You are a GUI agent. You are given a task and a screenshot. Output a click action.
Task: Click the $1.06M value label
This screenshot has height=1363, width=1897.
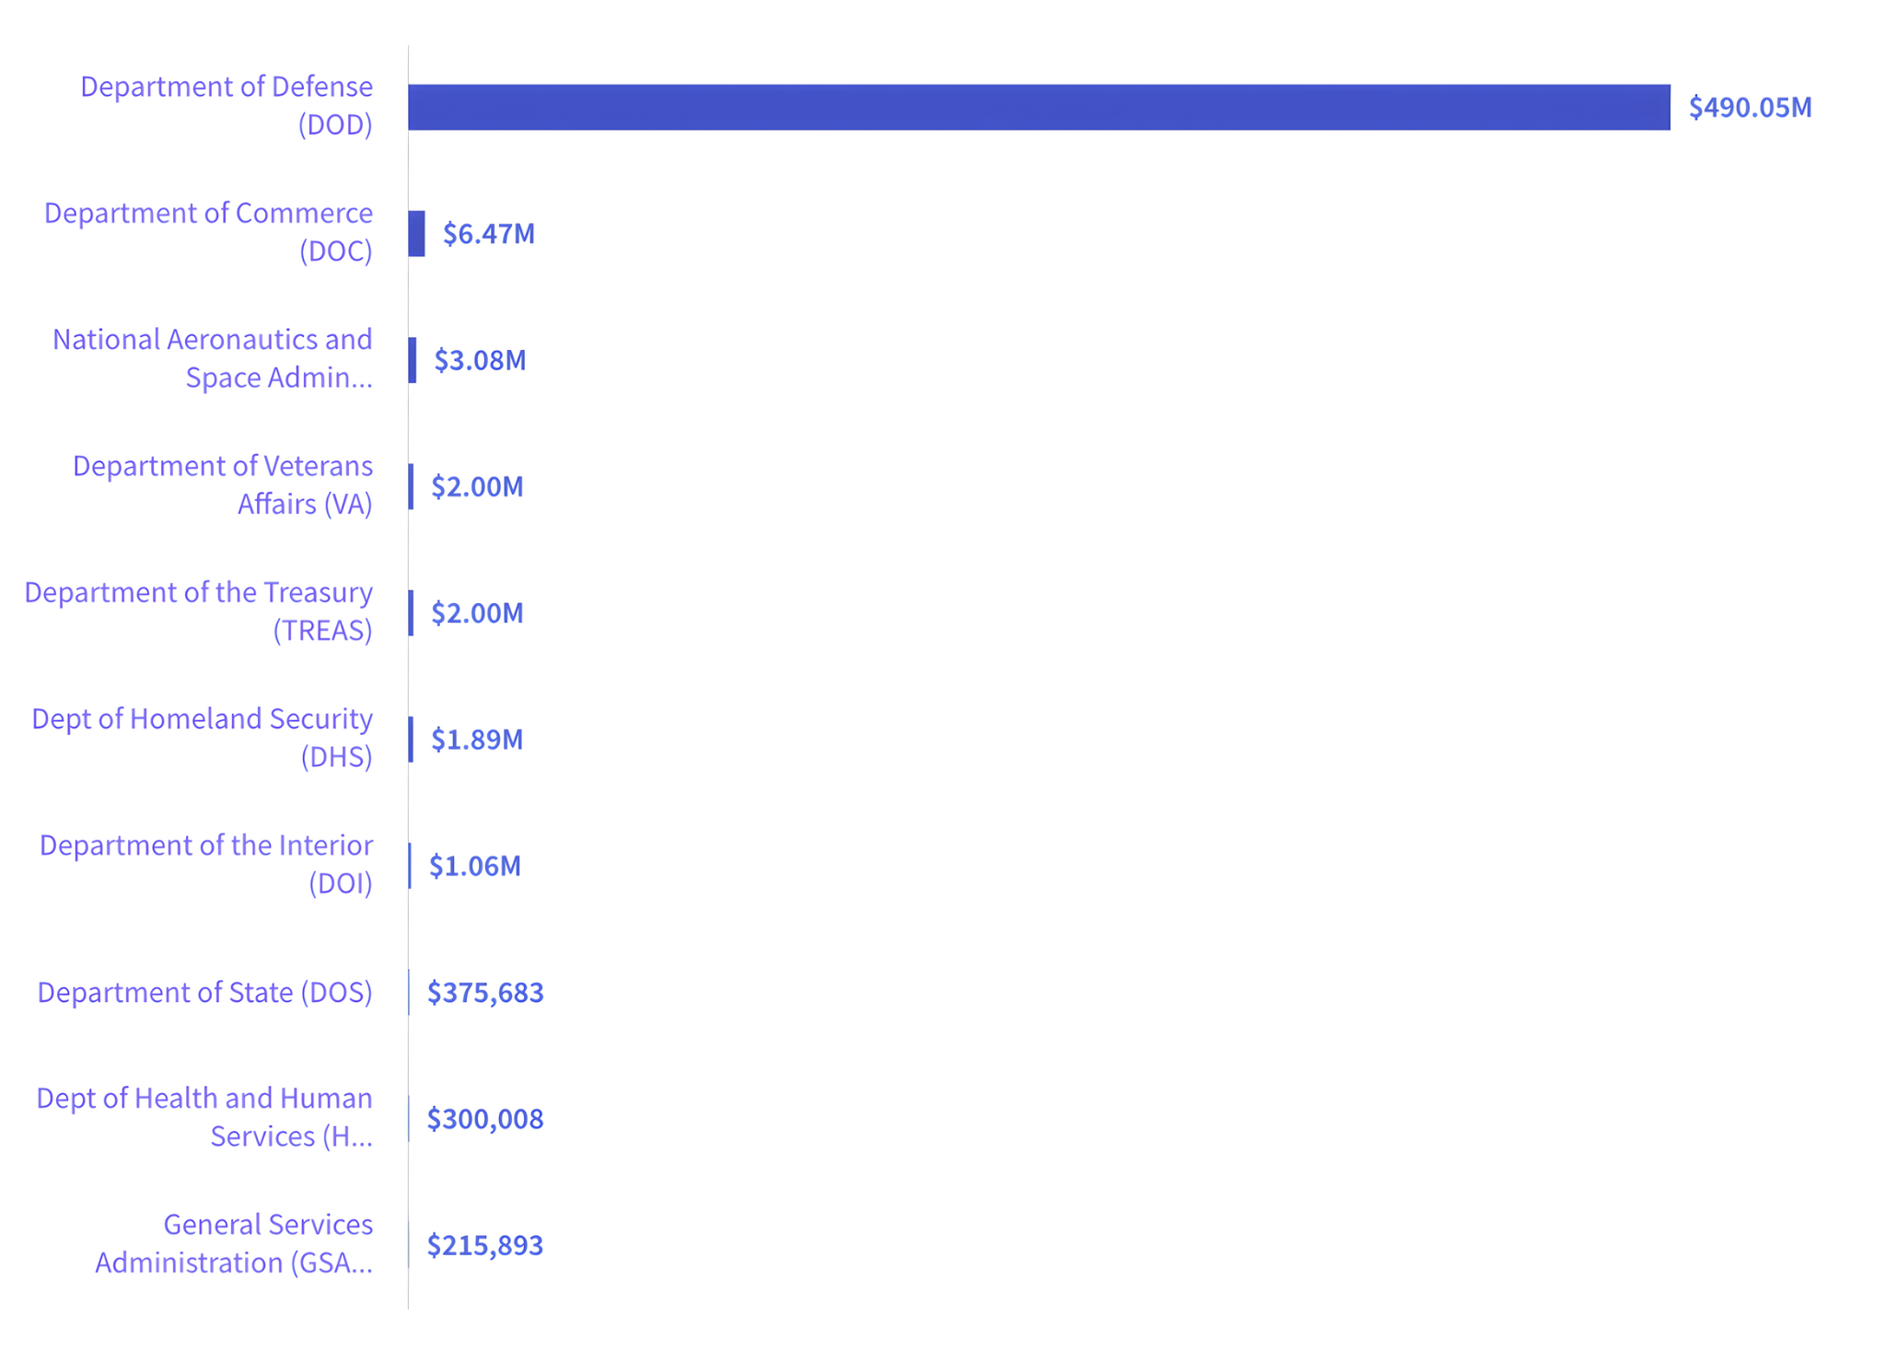[475, 866]
